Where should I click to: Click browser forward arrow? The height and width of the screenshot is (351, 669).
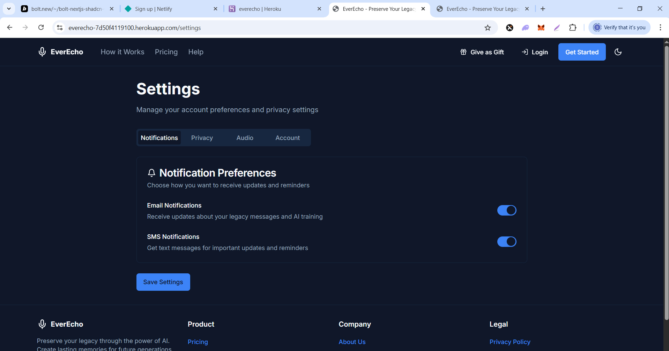pos(25,28)
